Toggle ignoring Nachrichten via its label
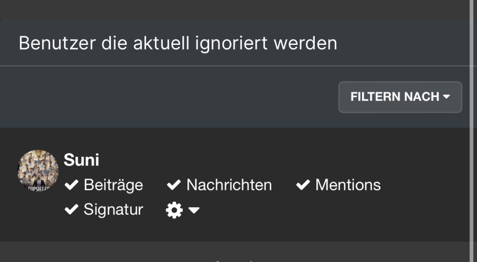Image resolution: width=477 pixels, height=262 pixels. click(229, 185)
